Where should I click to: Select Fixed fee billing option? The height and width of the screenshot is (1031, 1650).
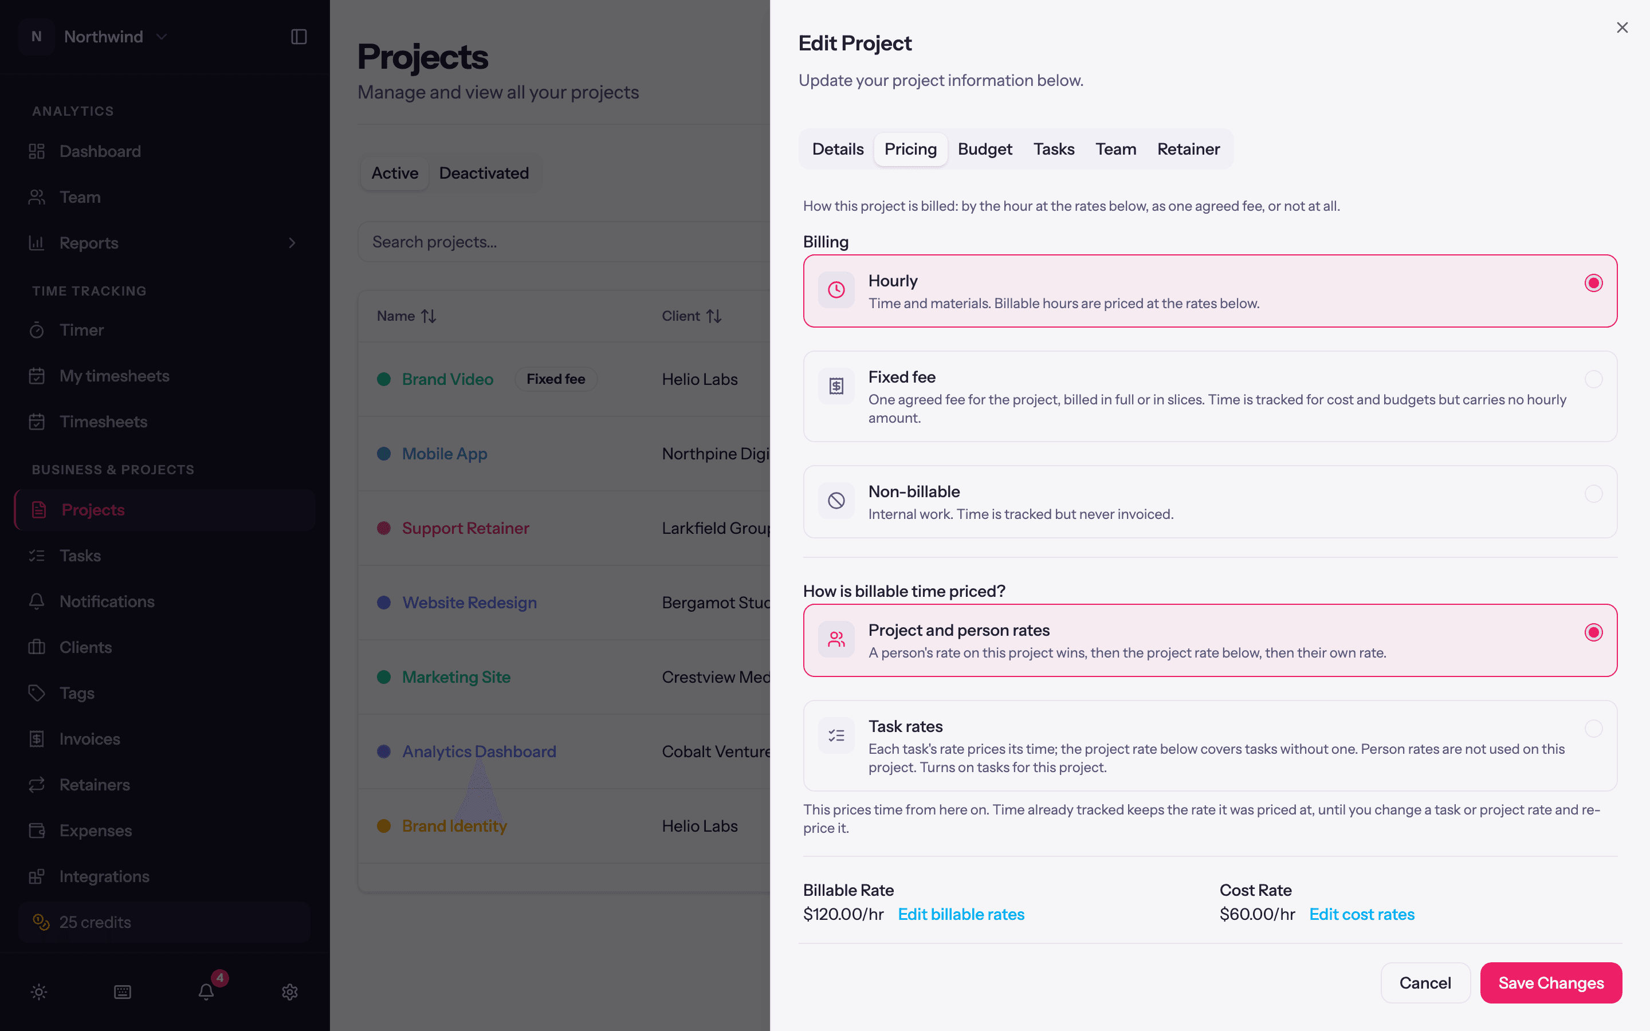[x=1209, y=396]
